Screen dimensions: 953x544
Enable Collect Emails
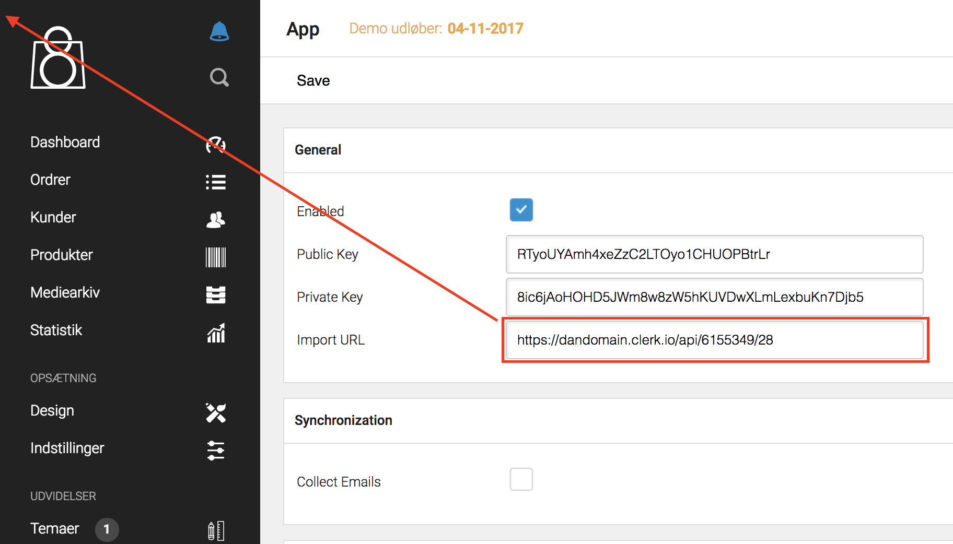point(521,479)
